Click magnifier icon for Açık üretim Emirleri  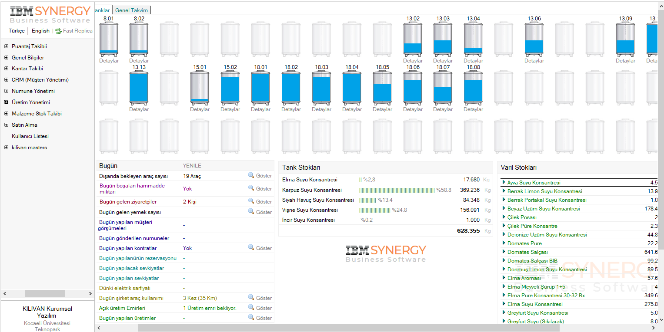(x=251, y=307)
